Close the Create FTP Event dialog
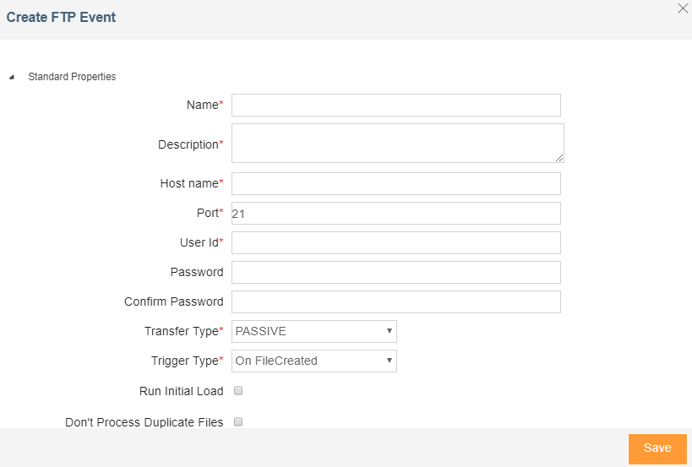 [683, 8]
